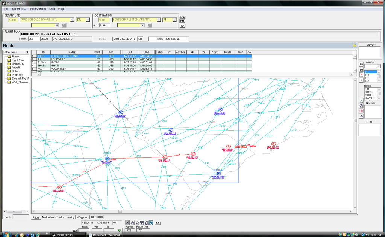Screen dimensions: 385x237
Task: Click the map vertical scrollbar thumb
Action: [355, 121]
